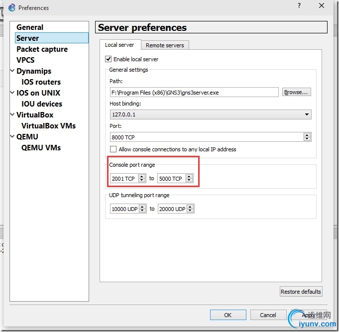Increase the server Port value

click(x=307, y=135)
